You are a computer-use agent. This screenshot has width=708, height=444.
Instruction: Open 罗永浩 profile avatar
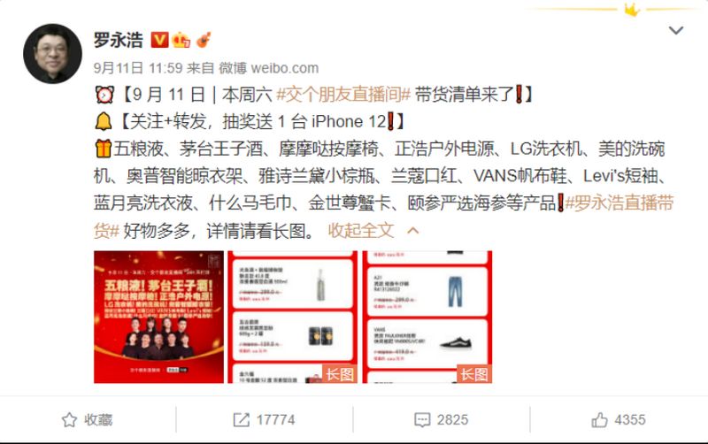(52, 54)
